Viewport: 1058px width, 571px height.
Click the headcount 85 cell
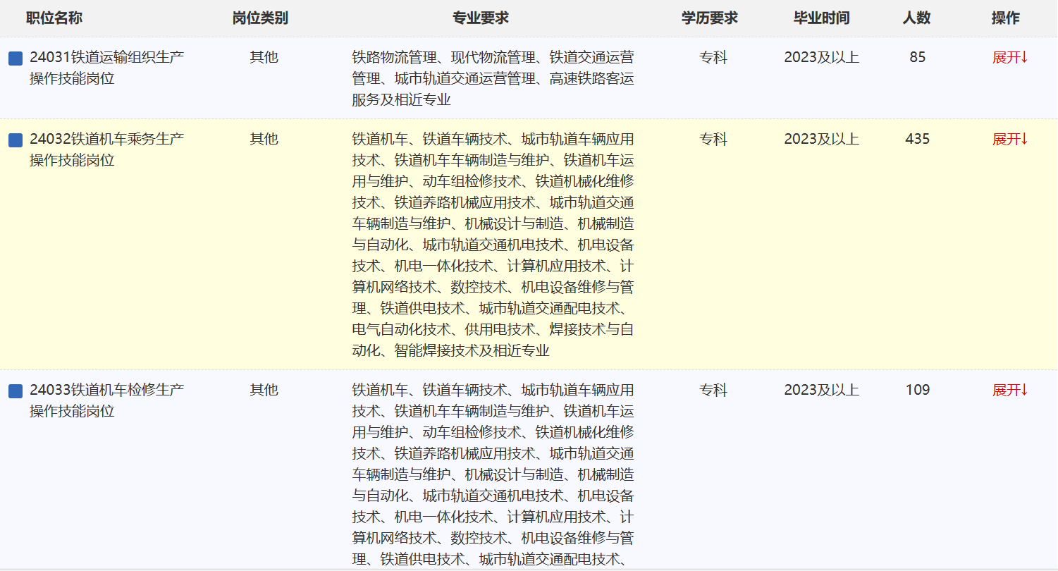917,58
